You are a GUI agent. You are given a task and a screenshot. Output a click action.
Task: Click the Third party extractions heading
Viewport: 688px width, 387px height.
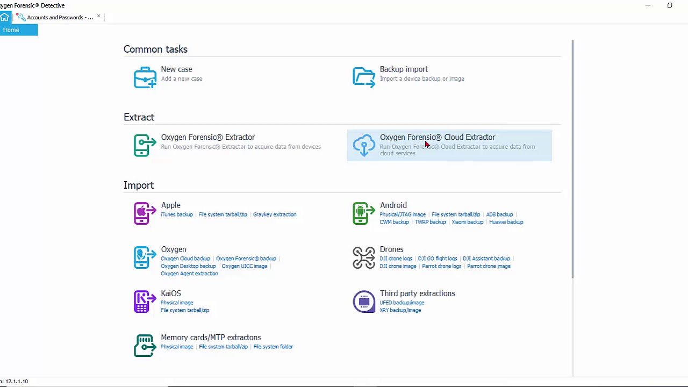[x=417, y=293]
